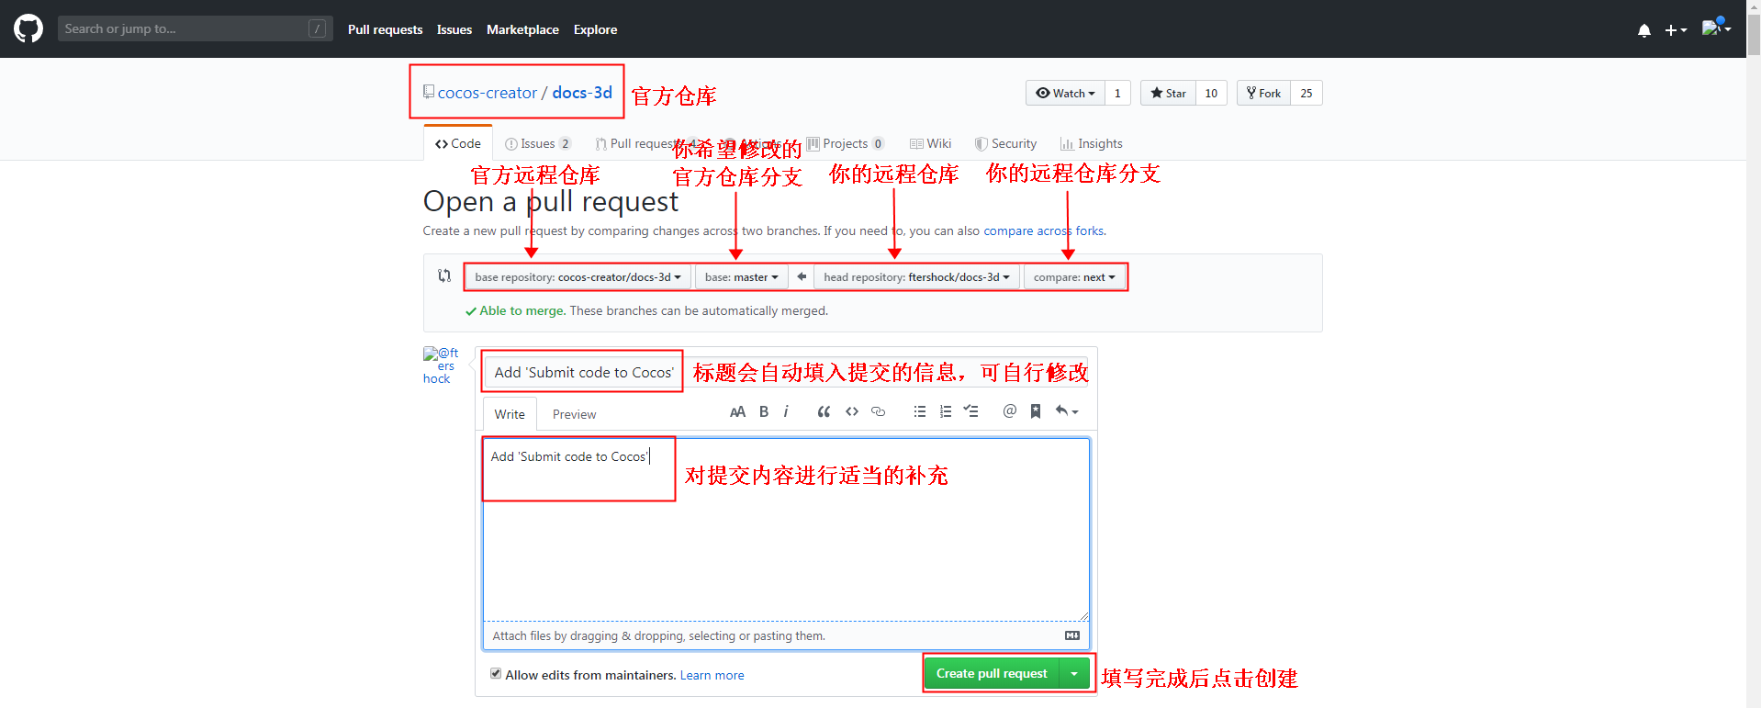Open the notifications bell
Screen dimensions: 1761x708
(1644, 30)
